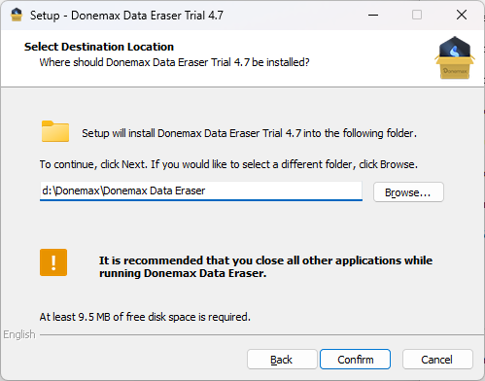Click the Donemax box logo in header
485x381 pixels.
pyautogui.click(x=455, y=57)
